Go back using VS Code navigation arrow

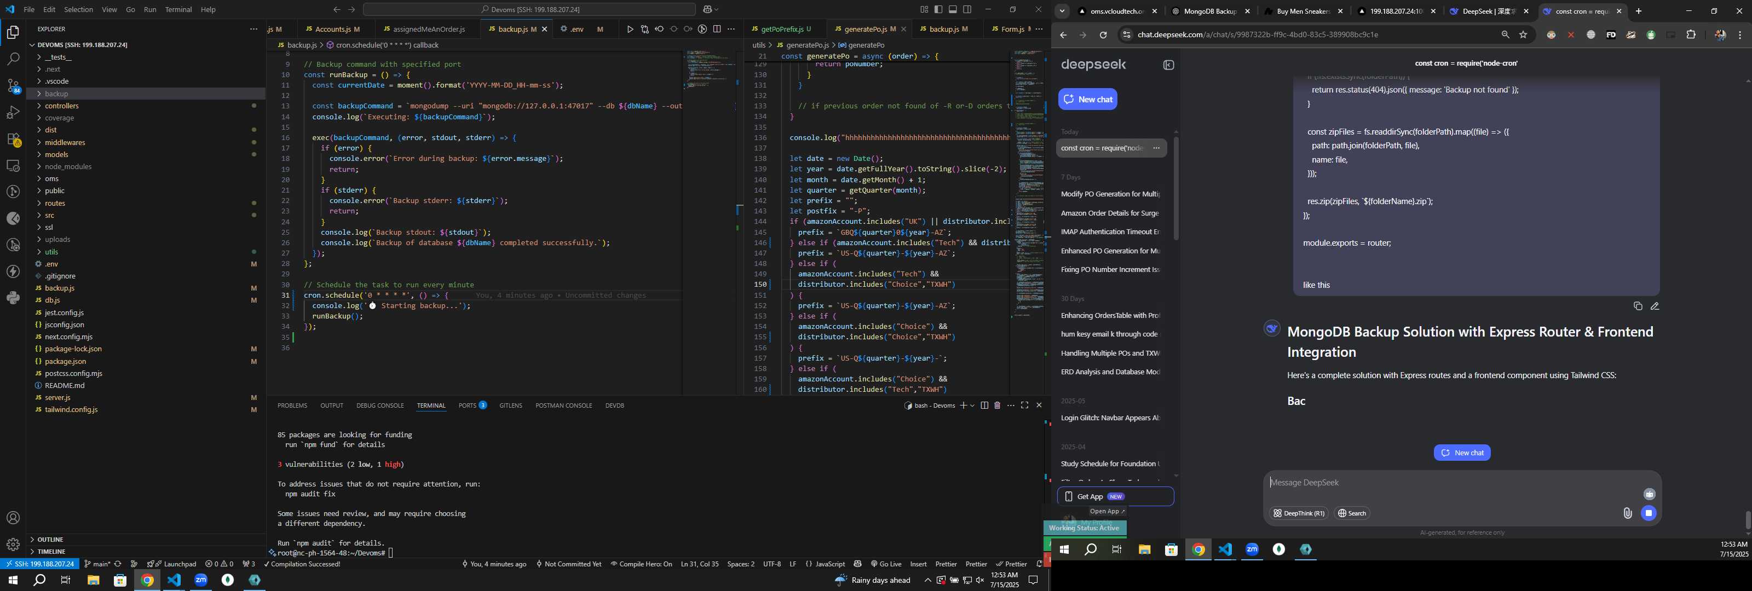(x=337, y=9)
